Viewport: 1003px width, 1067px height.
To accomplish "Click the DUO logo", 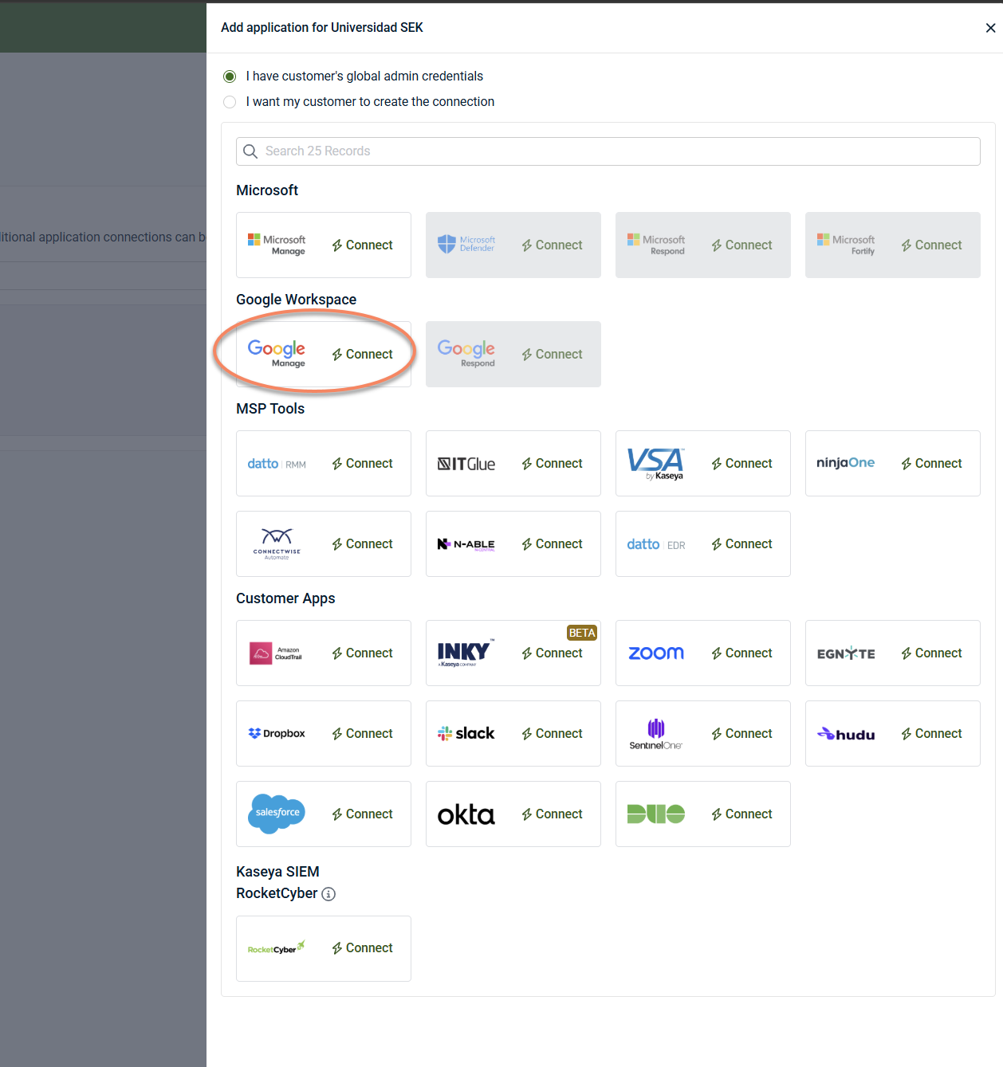I will [x=656, y=814].
